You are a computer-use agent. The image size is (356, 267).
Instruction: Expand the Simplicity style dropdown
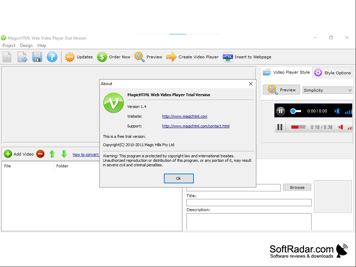[328, 90]
